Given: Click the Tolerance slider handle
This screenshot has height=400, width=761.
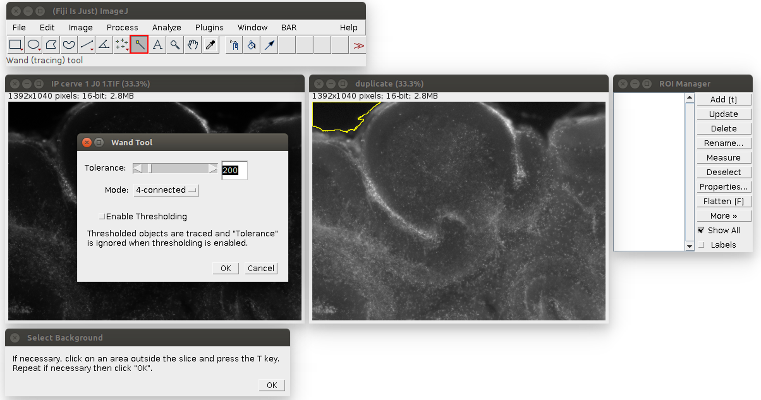Looking at the screenshot, I should coord(150,168).
